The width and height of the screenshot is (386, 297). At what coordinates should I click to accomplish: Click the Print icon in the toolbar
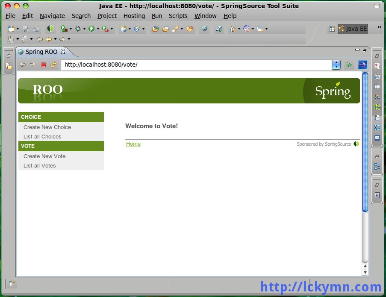pos(36,29)
